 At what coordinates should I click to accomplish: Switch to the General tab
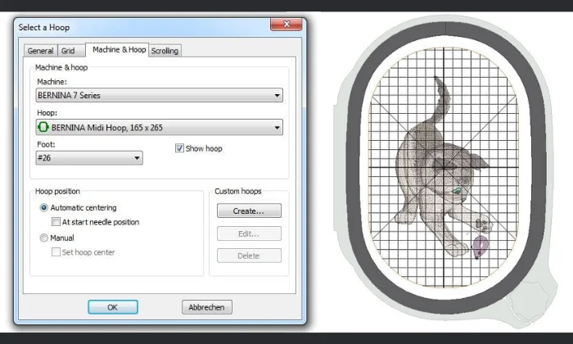click(41, 51)
